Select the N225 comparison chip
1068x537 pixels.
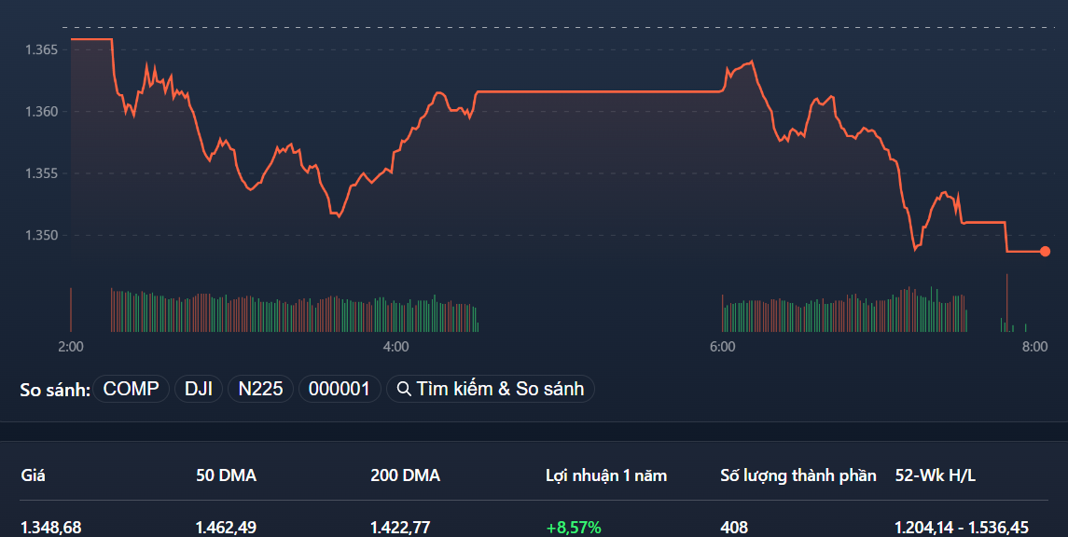coord(259,389)
